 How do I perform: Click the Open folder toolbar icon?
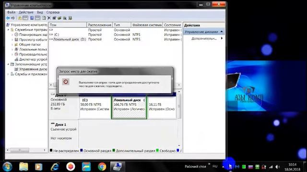coord(59,18)
